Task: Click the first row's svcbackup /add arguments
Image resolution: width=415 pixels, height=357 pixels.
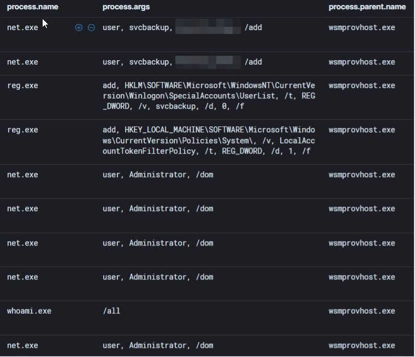Action: coord(182,27)
